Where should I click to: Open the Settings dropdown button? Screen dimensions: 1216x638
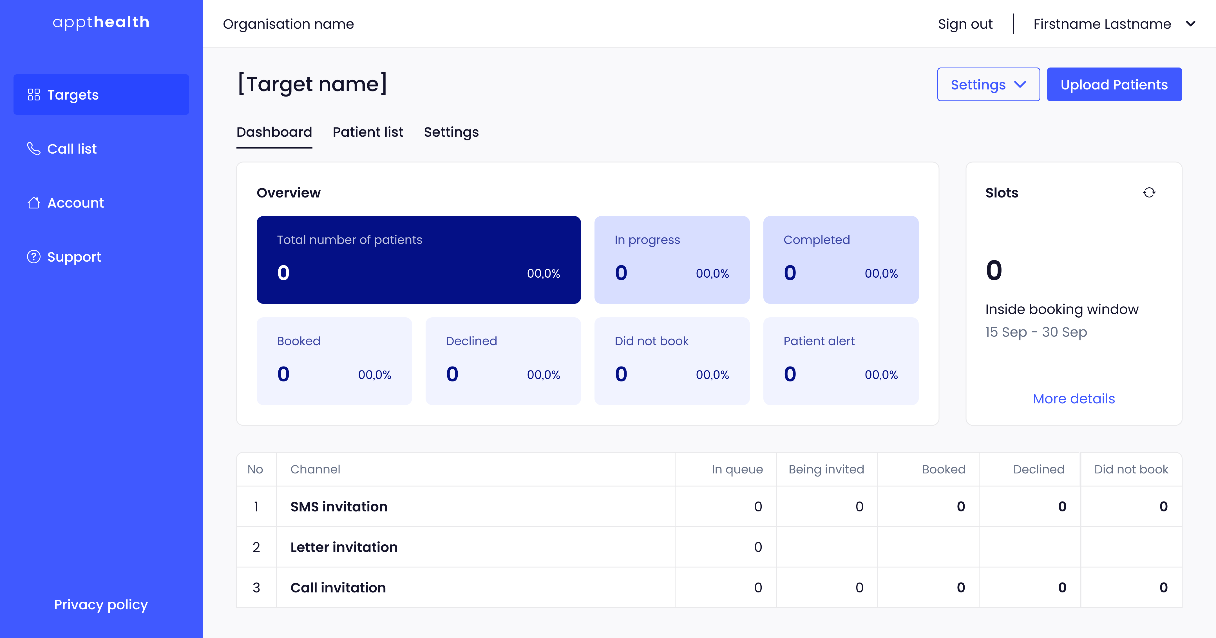989,84
